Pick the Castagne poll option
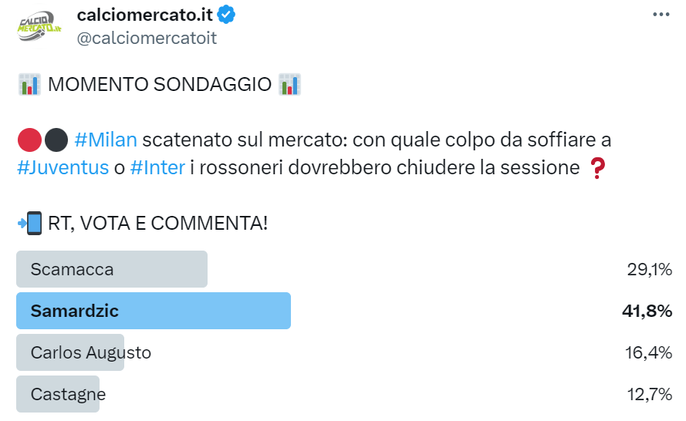This screenshot has width=686, height=421. [68, 394]
